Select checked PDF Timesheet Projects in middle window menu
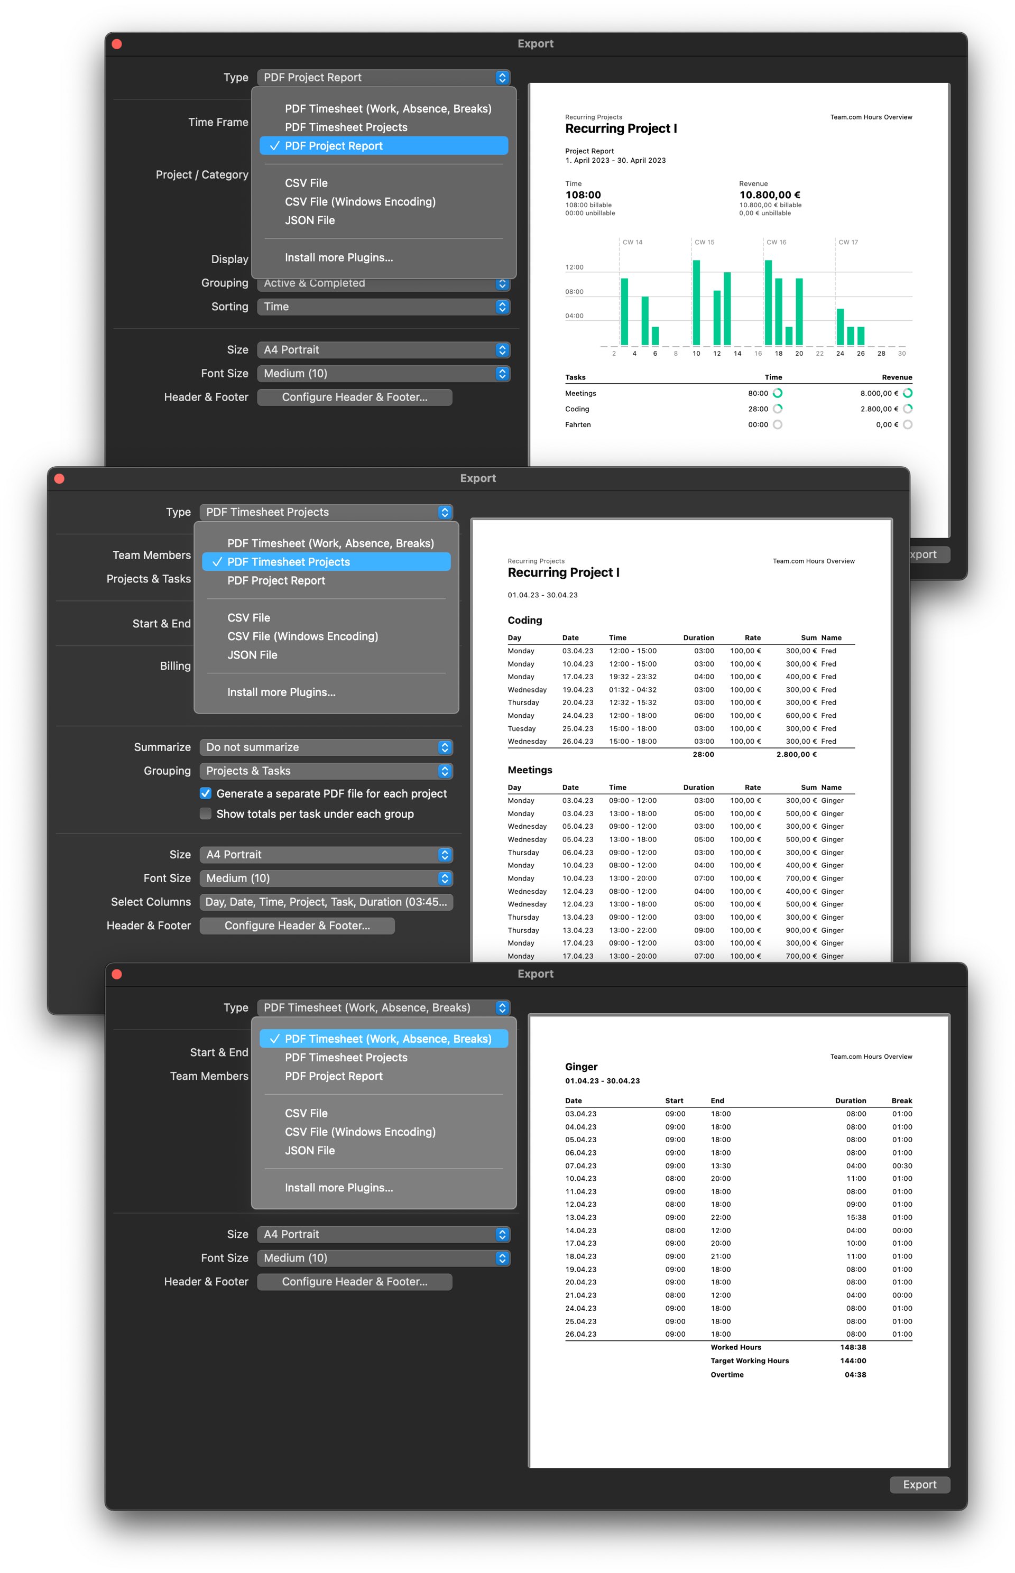Image resolution: width=1015 pixels, height=1573 pixels. pos(326,562)
